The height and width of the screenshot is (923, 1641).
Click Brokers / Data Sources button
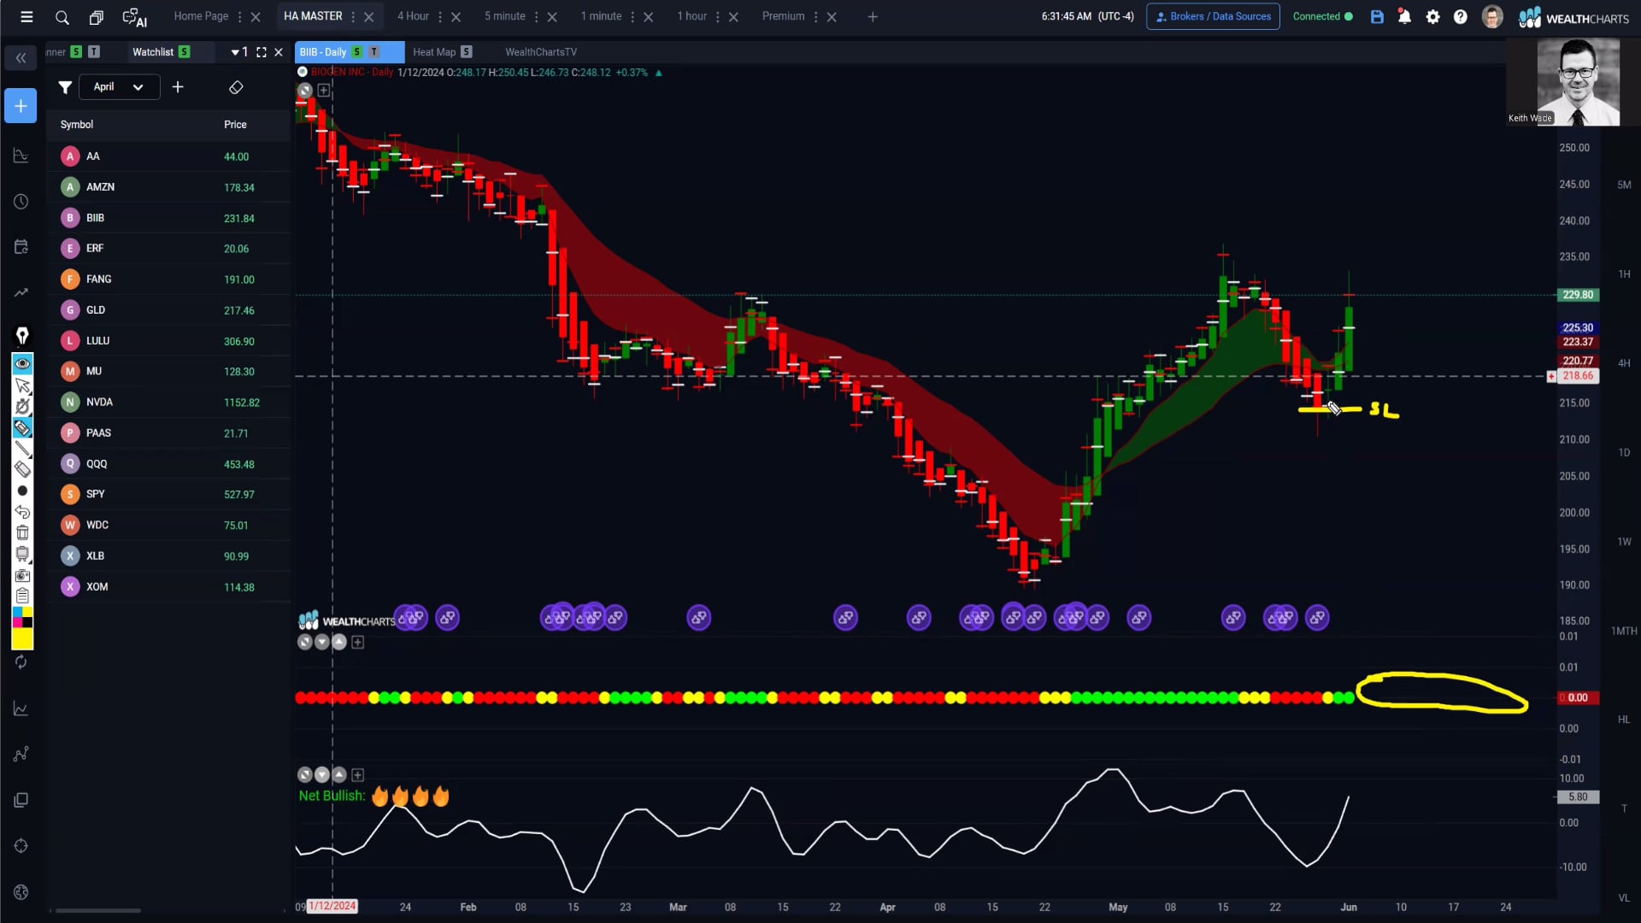pos(1213,16)
